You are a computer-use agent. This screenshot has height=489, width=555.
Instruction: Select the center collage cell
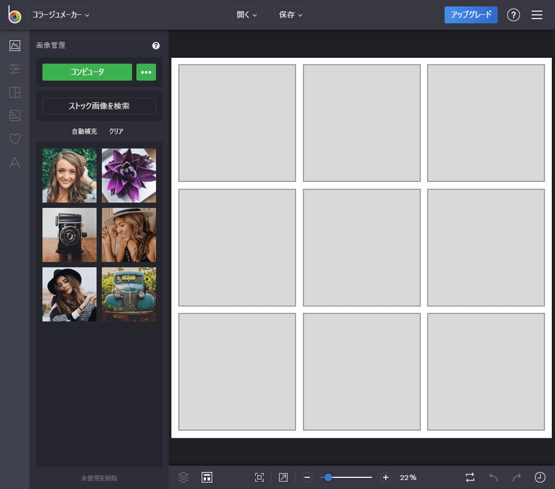click(x=362, y=248)
